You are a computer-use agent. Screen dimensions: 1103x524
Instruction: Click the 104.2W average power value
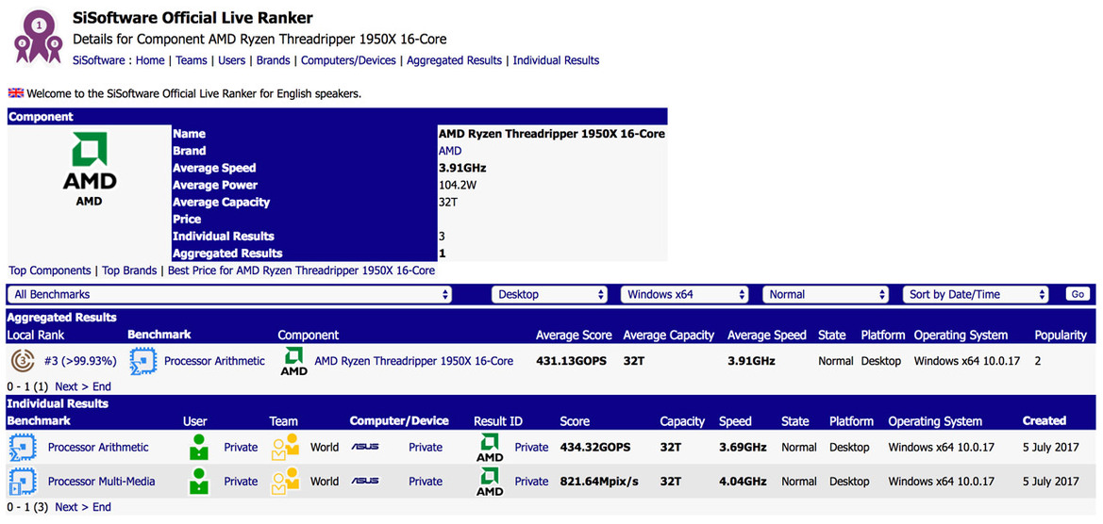pyautogui.click(x=458, y=186)
